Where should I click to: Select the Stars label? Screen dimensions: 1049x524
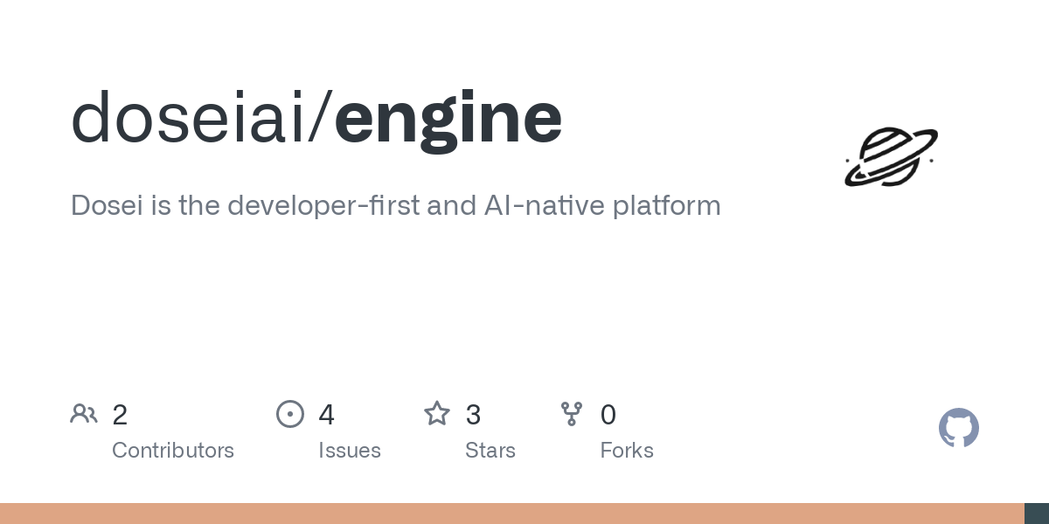click(x=490, y=451)
